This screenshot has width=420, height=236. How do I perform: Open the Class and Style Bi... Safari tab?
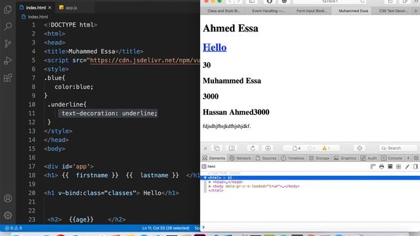(224, 11)
